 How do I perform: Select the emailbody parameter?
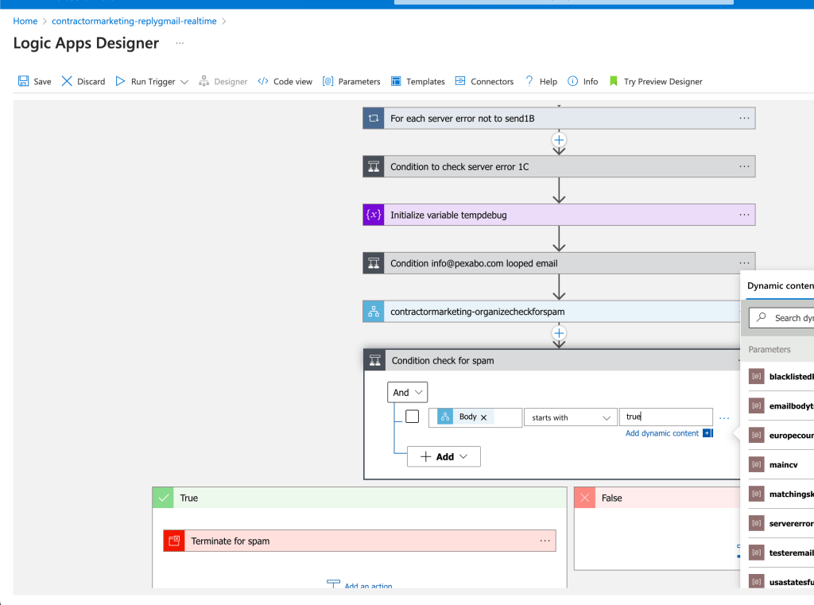[781, 406]
